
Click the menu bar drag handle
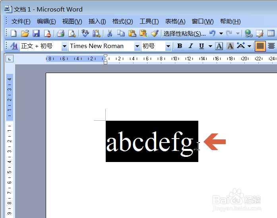[x=6, y=21]
